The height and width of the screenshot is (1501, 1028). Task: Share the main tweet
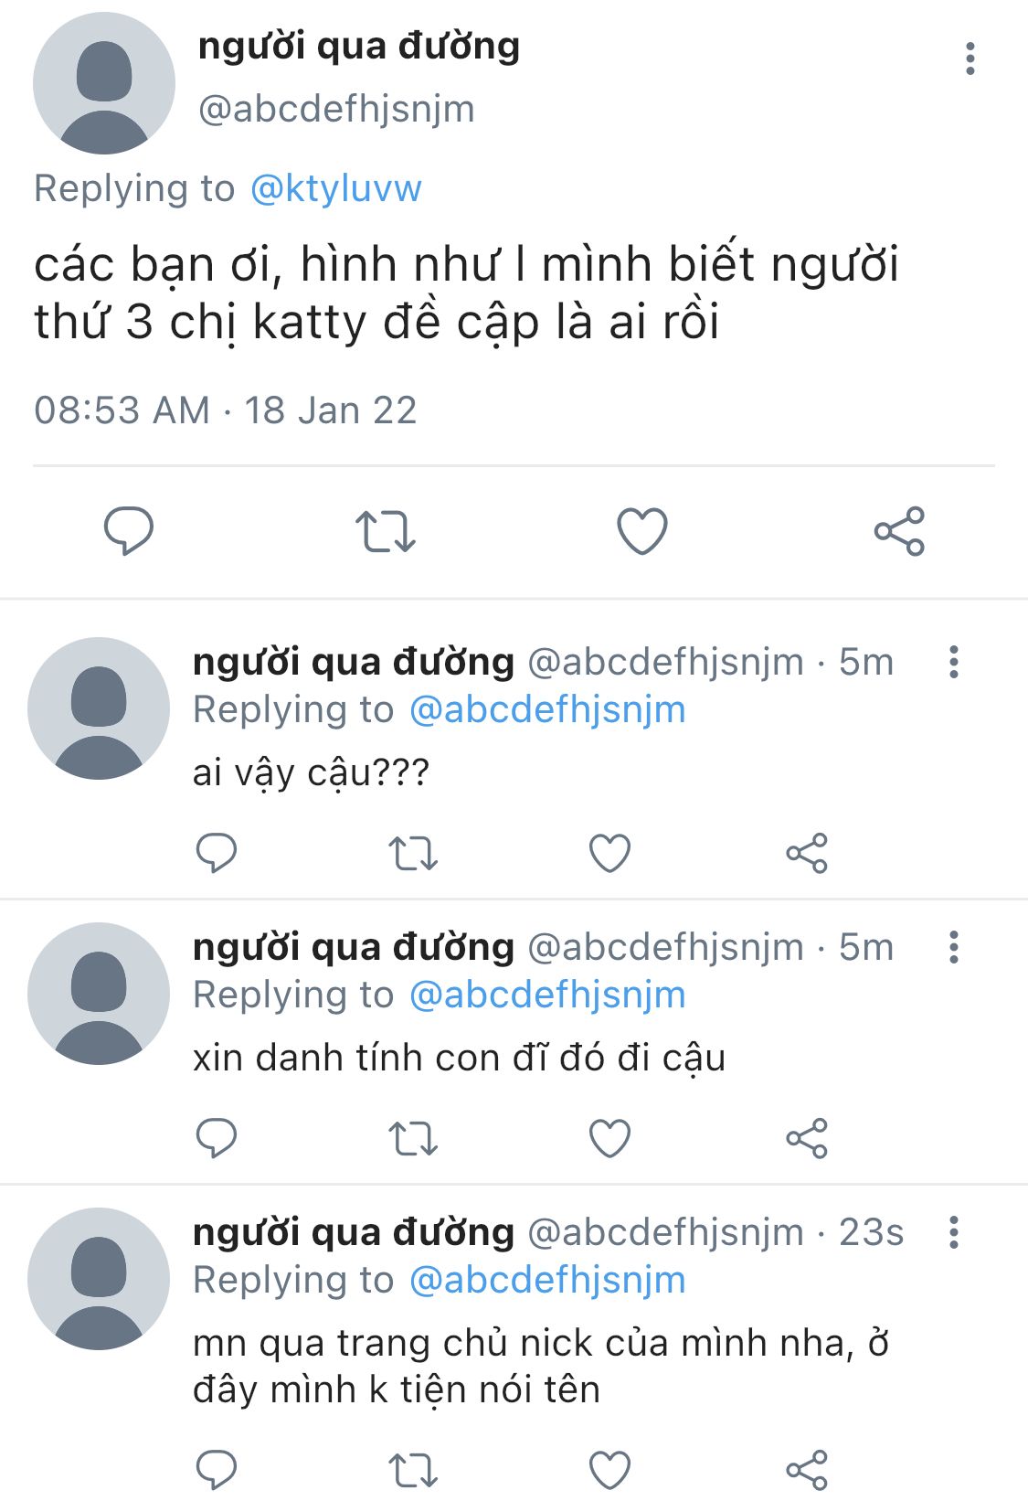click(x=899, y=531)
